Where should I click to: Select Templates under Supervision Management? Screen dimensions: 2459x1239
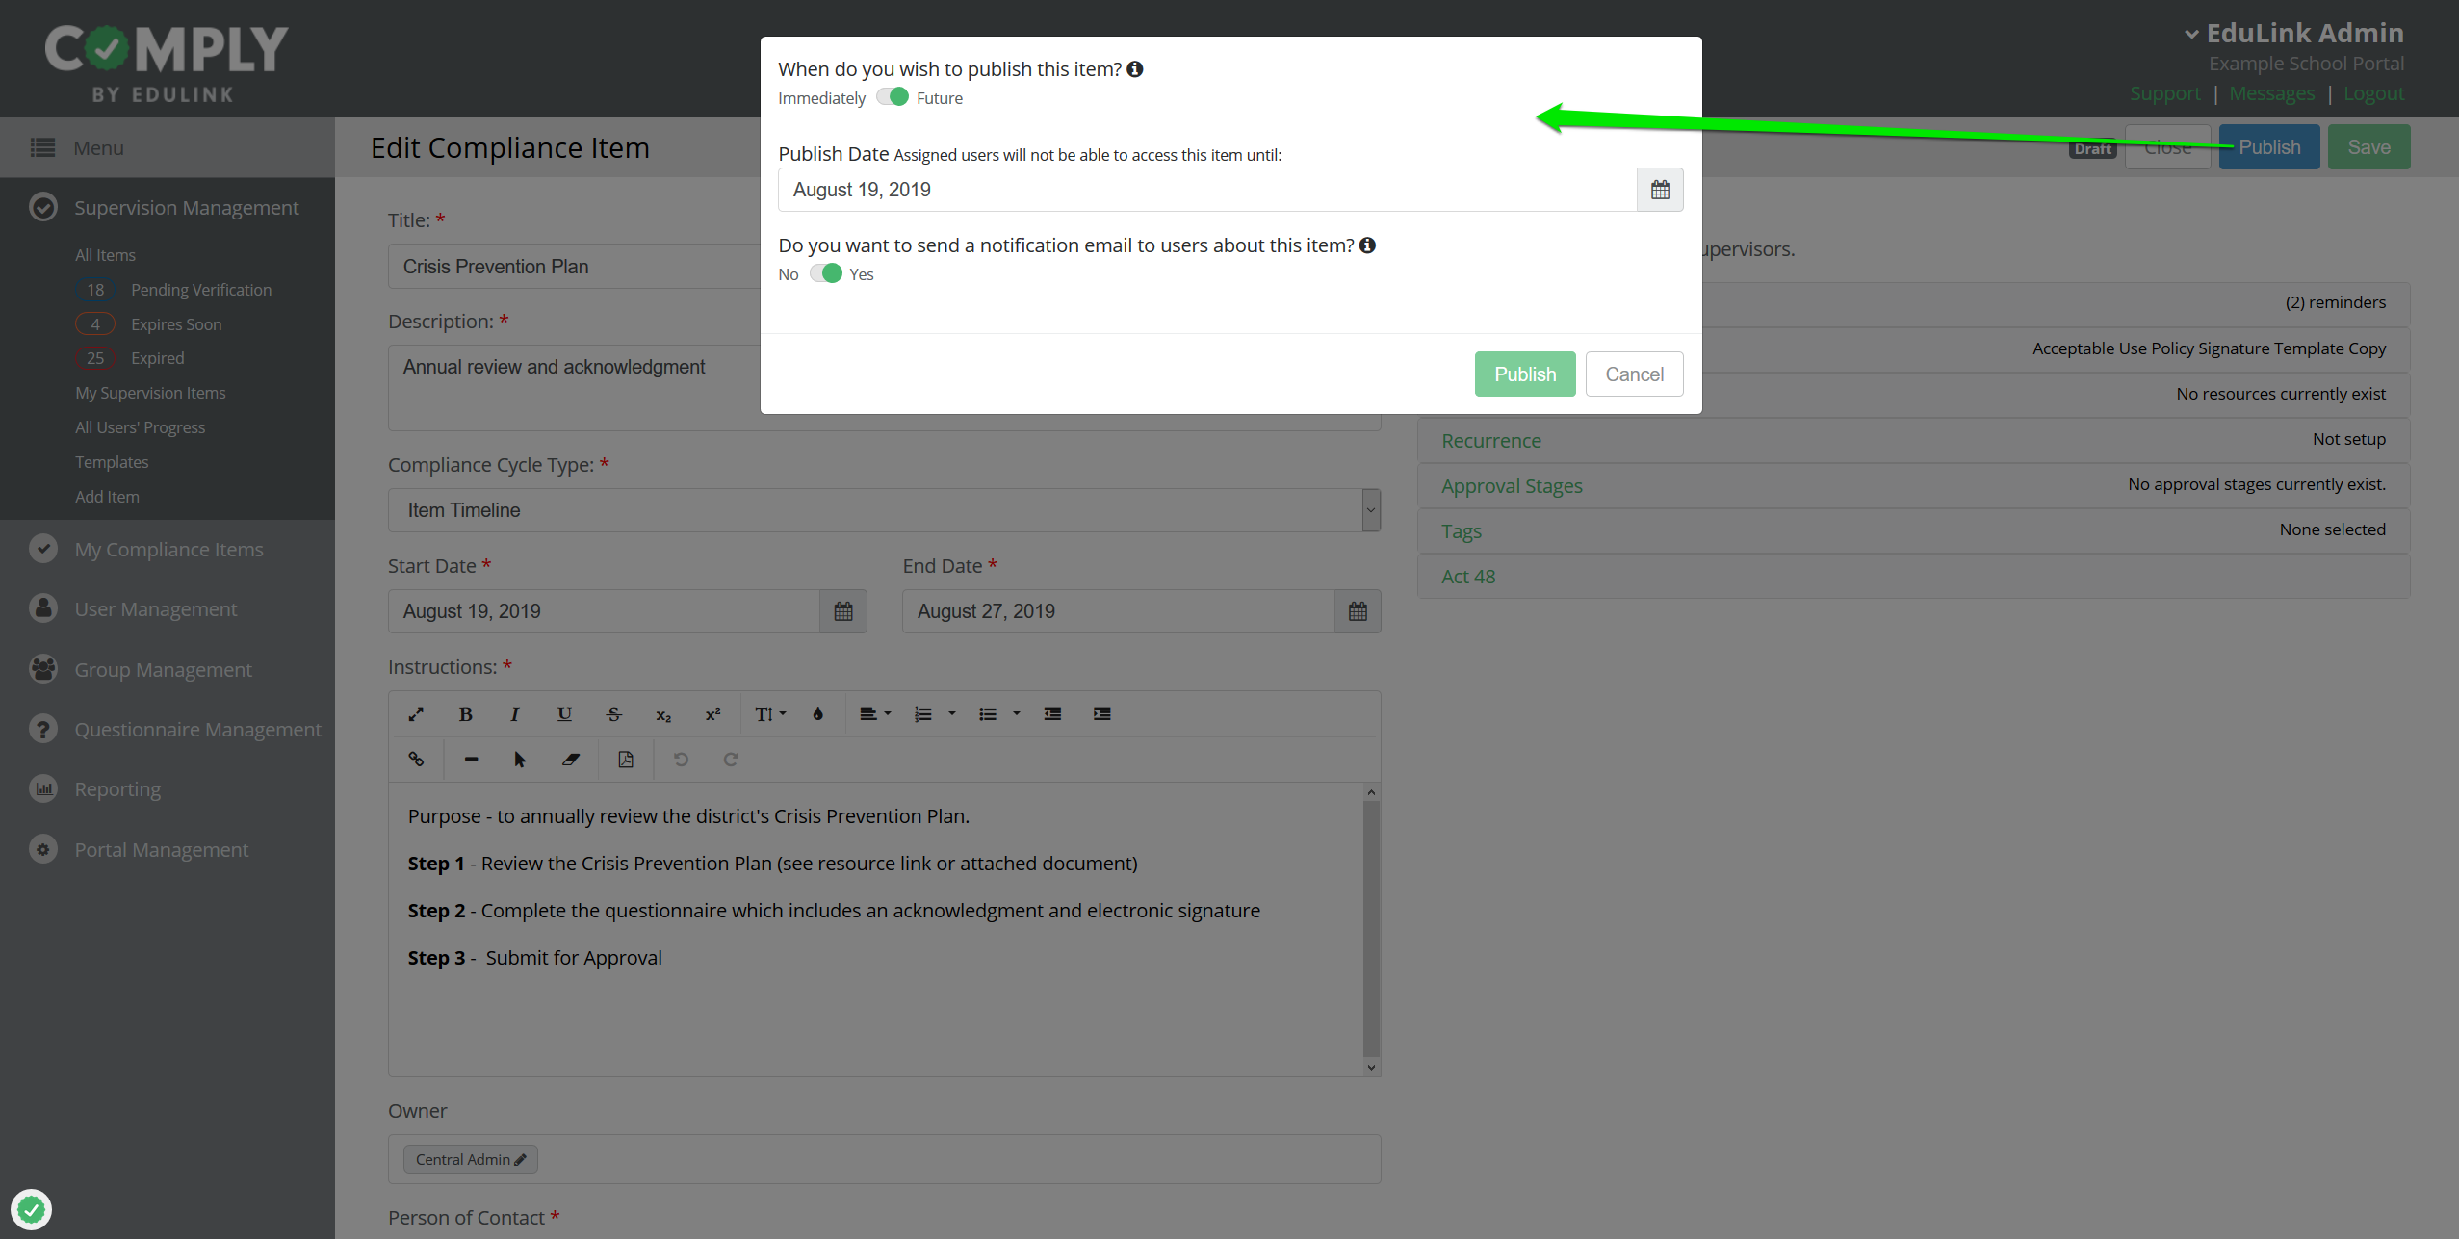[112, 462]
